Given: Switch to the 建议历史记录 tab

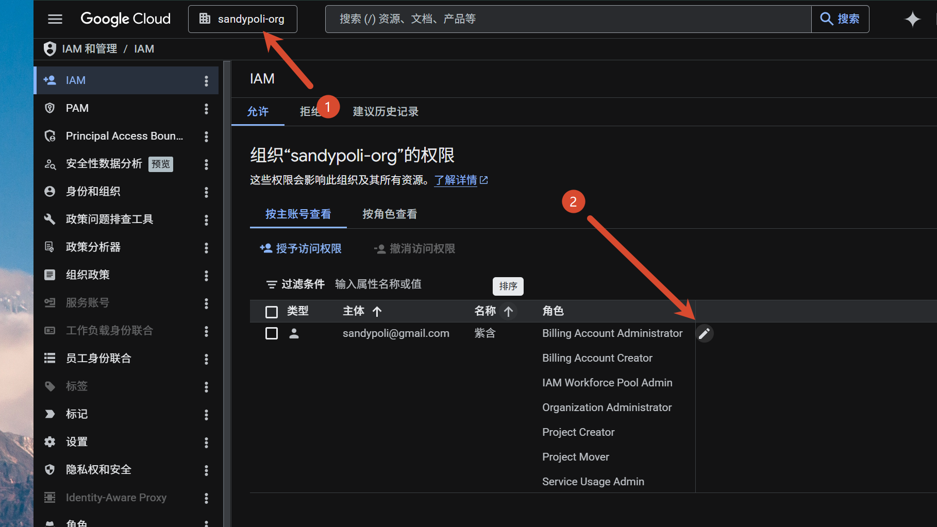Looking at the screenshot, I should (x=386, y=112).
